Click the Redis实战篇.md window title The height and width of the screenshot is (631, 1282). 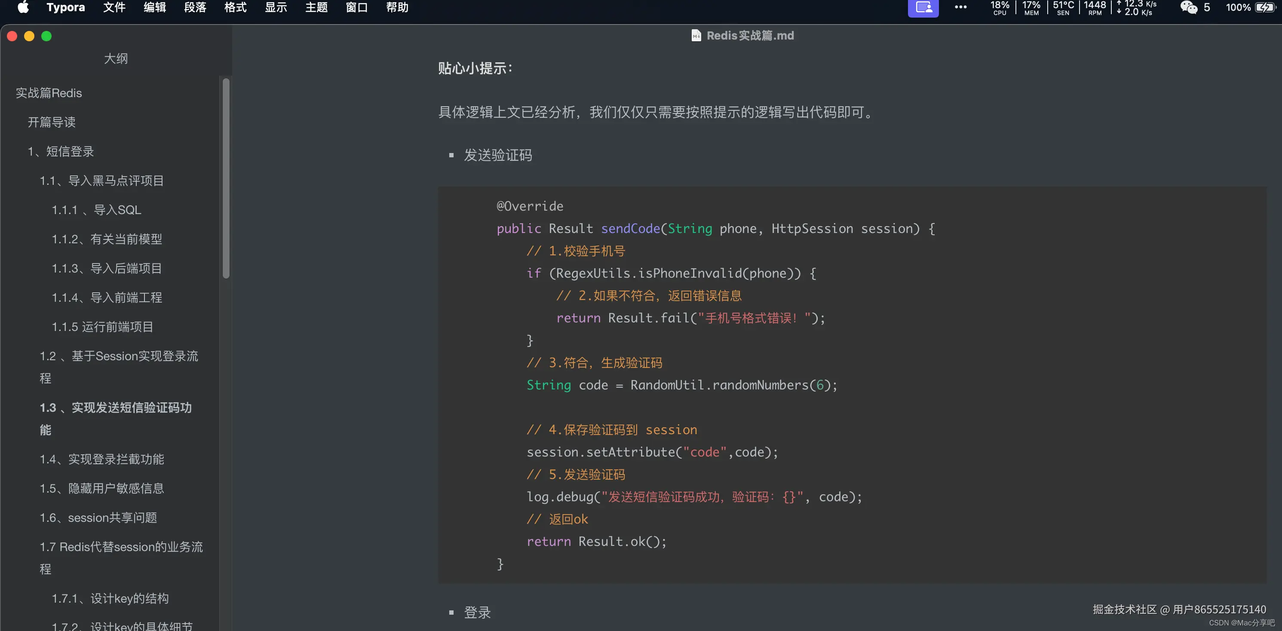pos(750,35)
